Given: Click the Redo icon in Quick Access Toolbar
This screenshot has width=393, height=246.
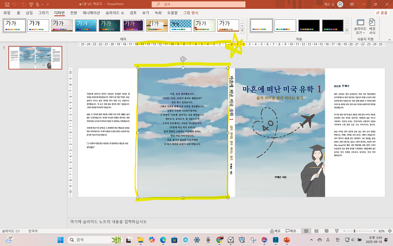Looking at the screenshot, I should (24, 4).
